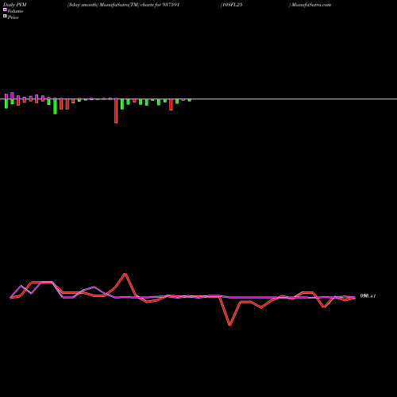The height and width of the screenshot is (397, 397).
Task: Click the 'Daily PVM' title text
Action: (x=15, y=5)
